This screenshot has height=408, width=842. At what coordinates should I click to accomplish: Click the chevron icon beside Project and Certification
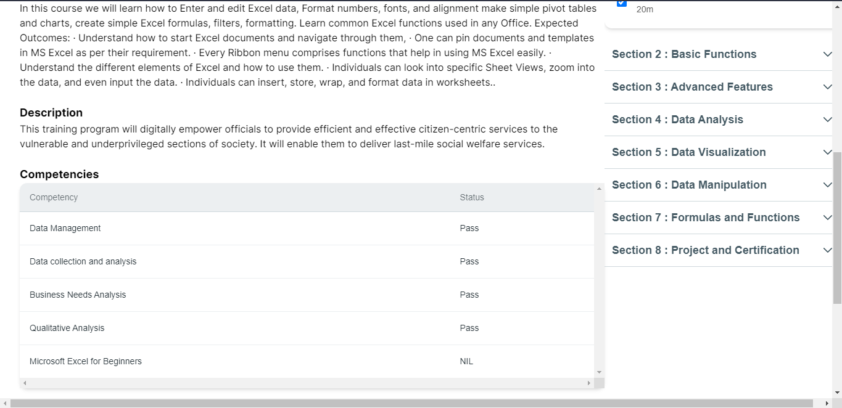[x=827, y=250]
